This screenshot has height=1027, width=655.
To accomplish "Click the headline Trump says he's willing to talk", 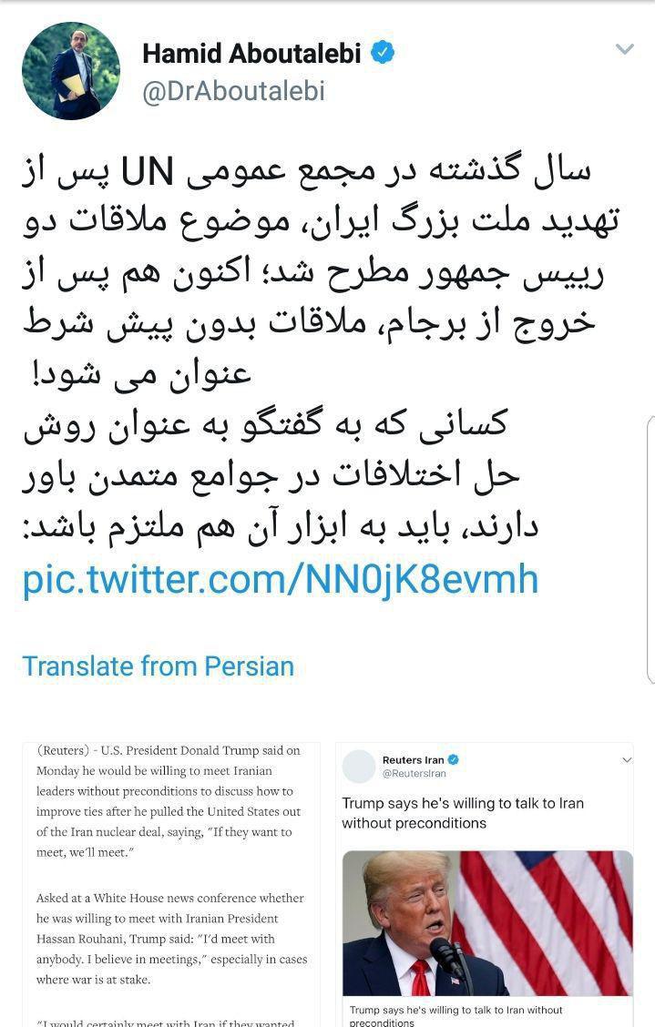I will click(x=463, y=813).
